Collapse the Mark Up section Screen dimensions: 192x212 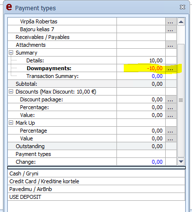11,123
